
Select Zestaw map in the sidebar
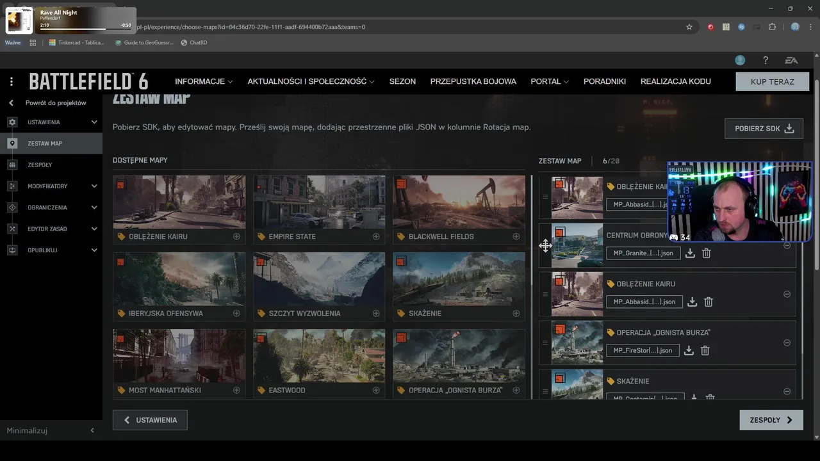pyautogui.click(x=51, y=143)
